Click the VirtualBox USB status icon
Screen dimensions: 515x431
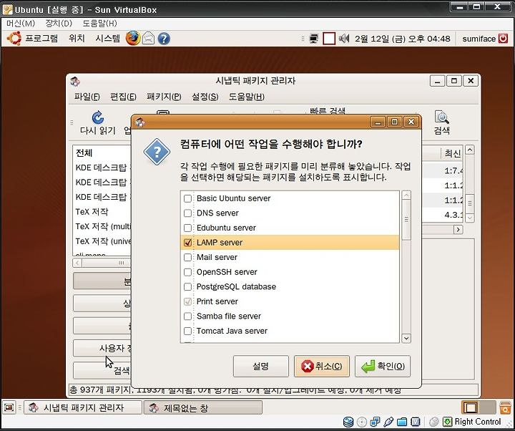click(x=388, y=422)
